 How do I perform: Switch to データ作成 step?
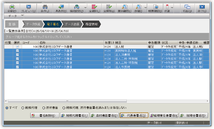33,24
